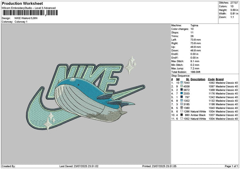Viewport: 240px width, 169px height.
Task: Click the Up value '46.8 mm'
Action: point(196,47)
